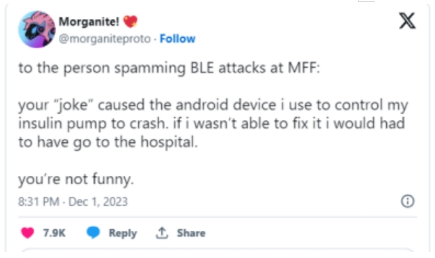Open the Morganite! display name

pyautogui.click(x=89, y=22)
